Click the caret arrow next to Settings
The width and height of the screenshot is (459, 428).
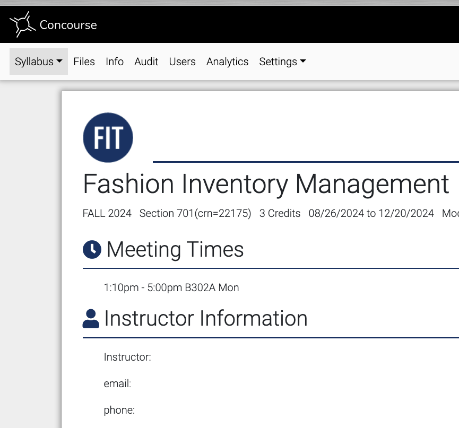coord(303,61)
